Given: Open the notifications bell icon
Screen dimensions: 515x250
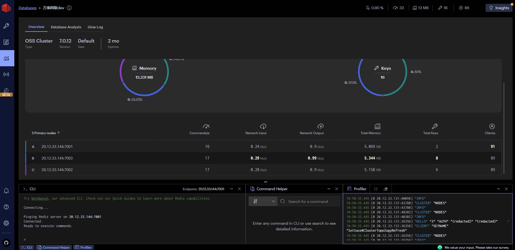Looking at the screenshot, I should point(6,191).
